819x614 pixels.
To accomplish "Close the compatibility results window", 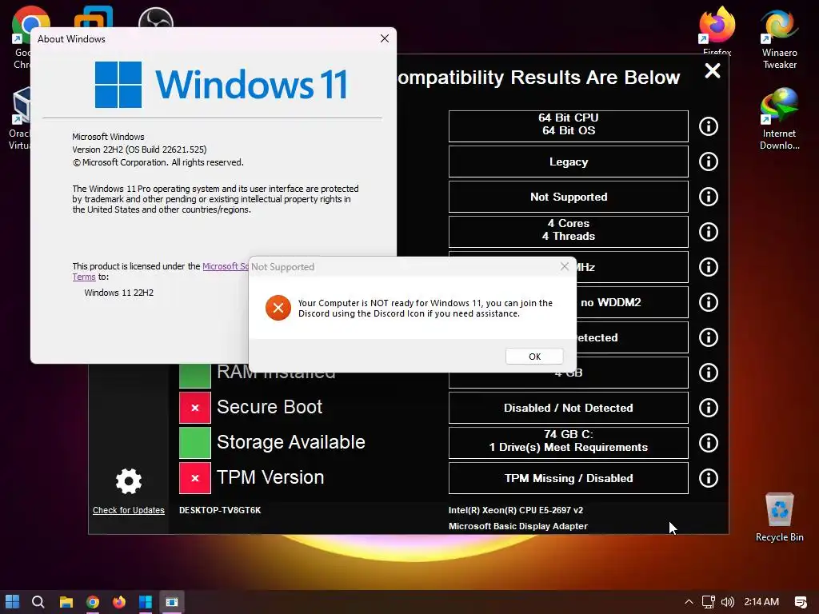I will [713, 70].
